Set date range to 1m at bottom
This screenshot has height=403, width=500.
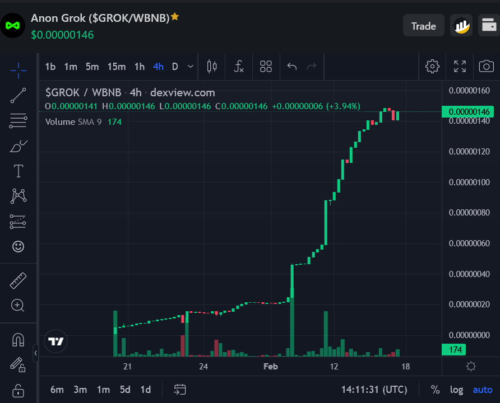103,390
